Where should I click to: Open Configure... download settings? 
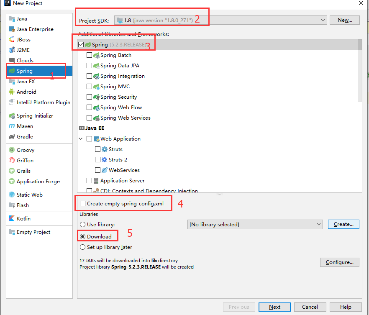coord(340,262)
